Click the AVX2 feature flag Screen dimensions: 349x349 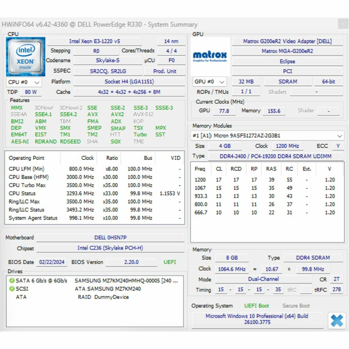click(117, 114)
